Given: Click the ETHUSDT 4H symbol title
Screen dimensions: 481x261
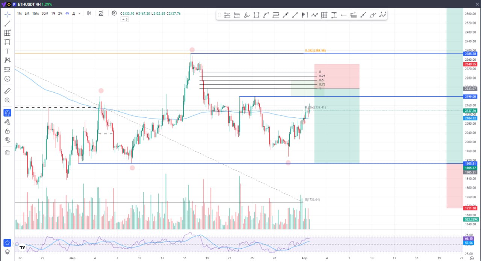Looking at the screenshot, I should coord(29,4).
